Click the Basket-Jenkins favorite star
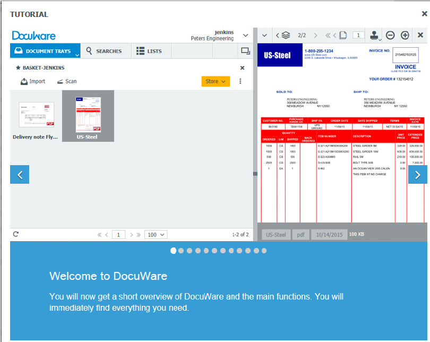430x342 pixels. pyautogui.click(x=18, y=67)
